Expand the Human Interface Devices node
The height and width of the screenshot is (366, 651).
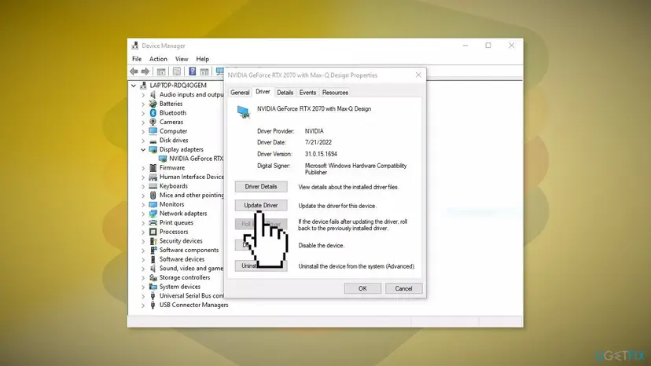coord(143,177)
